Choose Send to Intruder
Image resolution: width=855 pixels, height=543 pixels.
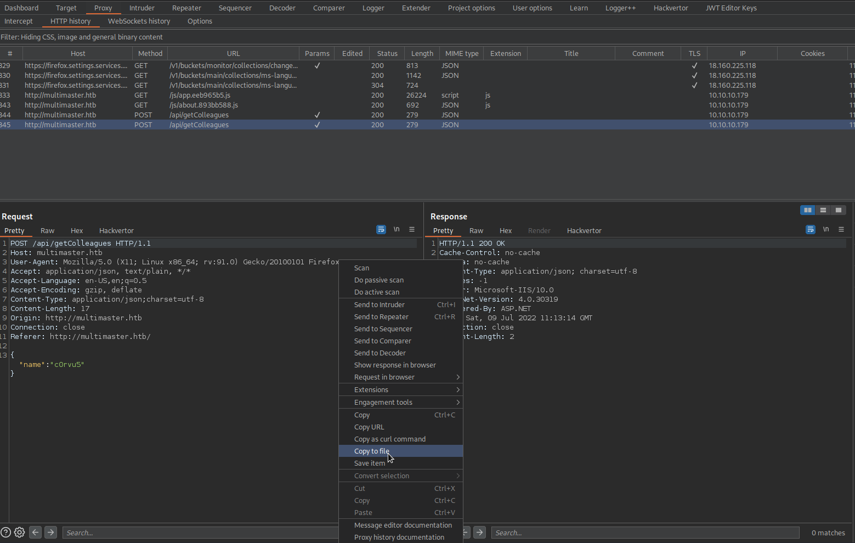pos(401,305)
